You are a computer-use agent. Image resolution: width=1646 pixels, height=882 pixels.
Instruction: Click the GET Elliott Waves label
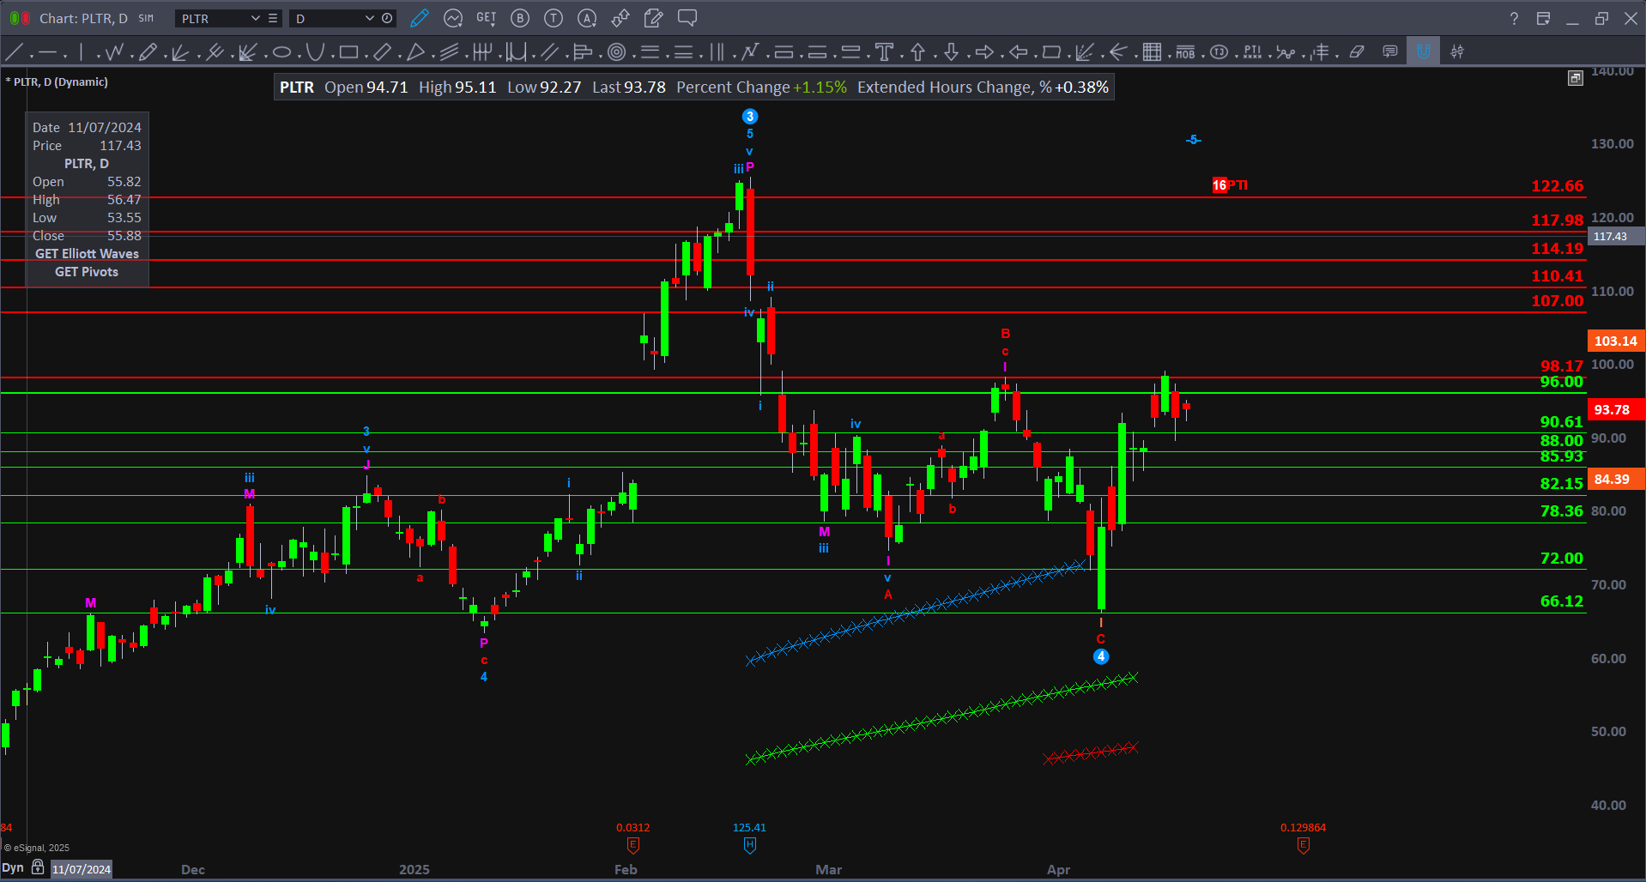pyautogui.click(x=87, y=254)
